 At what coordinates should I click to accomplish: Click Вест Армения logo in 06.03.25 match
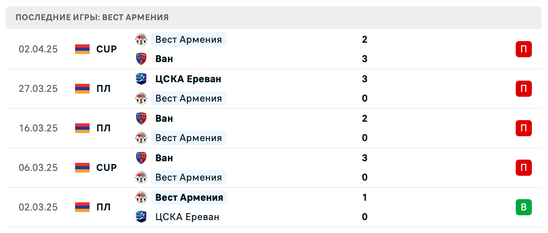(141, 177)
